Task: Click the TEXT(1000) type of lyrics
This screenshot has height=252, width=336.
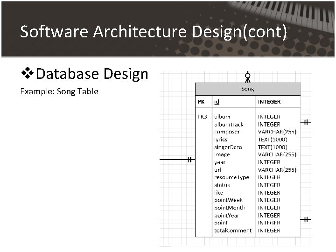Action: pos(273,140)
